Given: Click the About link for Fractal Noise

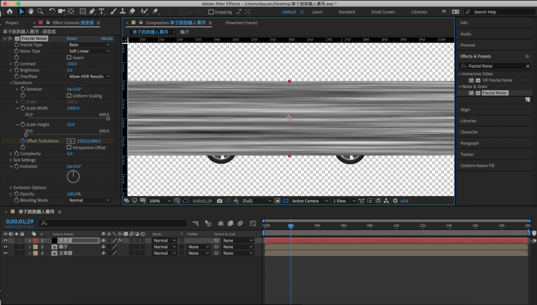Looking at the screenshot, I should pyautogui.click(x=107, y=39).
